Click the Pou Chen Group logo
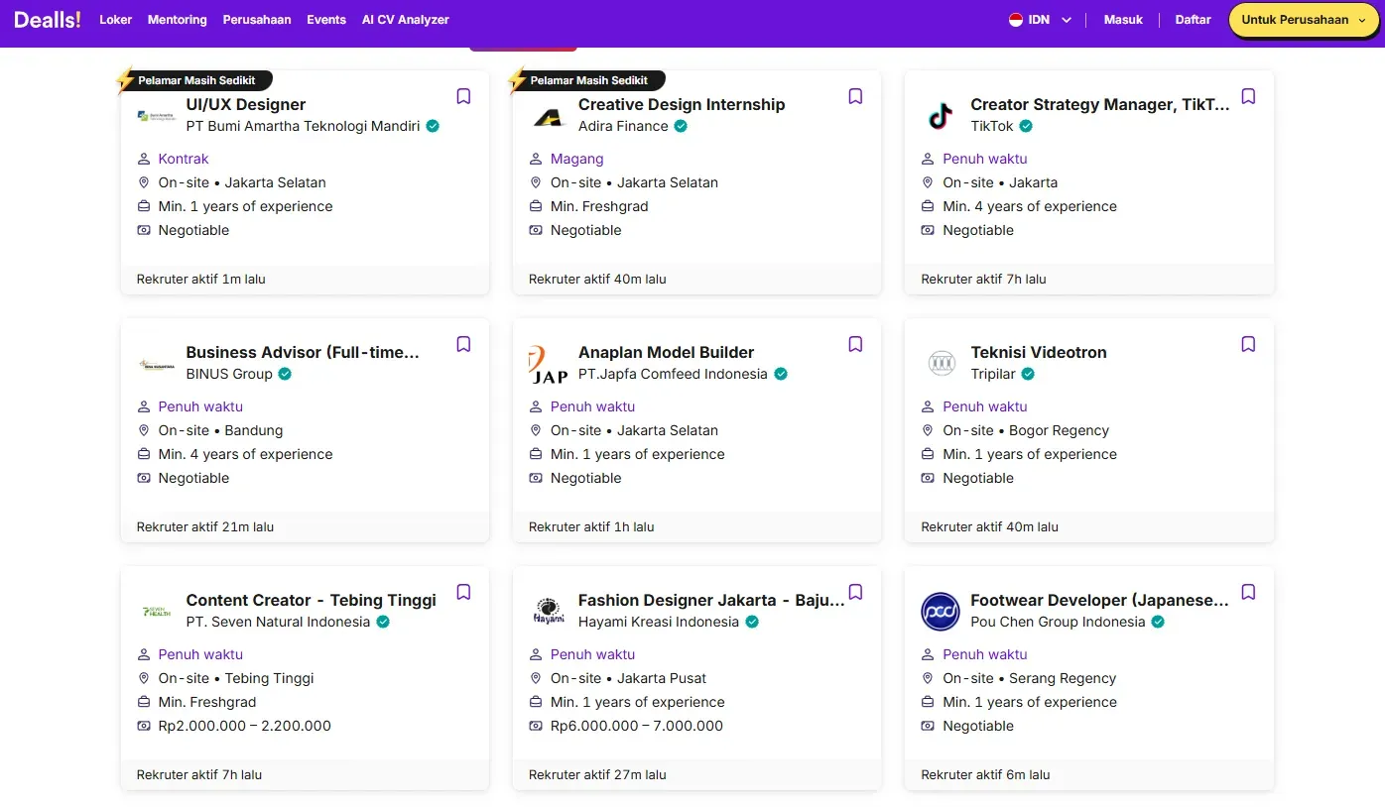The width and height of the screenshot is (1385, 807). [941, 612]
